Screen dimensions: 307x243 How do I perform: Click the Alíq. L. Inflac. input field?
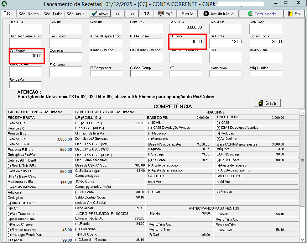coord(266,73)
